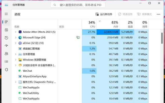Click the 任务管理器 process row icon
The image size is (165, 103).
pos(20,54)
